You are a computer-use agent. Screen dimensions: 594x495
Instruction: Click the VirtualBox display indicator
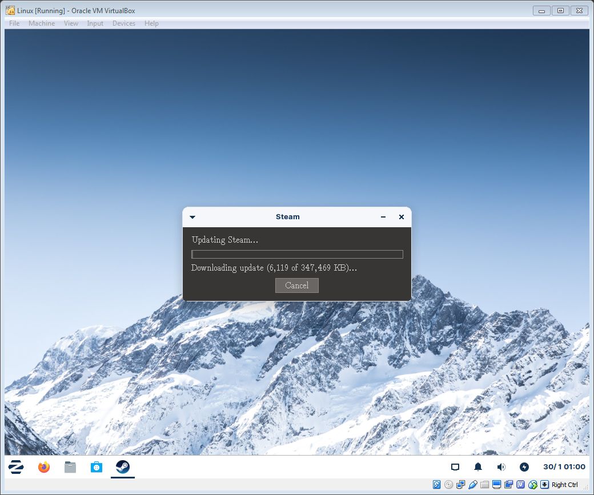[x=497, y=484]
